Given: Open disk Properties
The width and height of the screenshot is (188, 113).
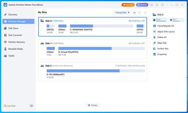Looking at the screenshot, I should click(x=162, y=54).
